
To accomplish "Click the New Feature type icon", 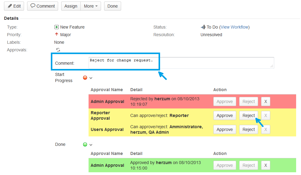I will coord(57,27).
